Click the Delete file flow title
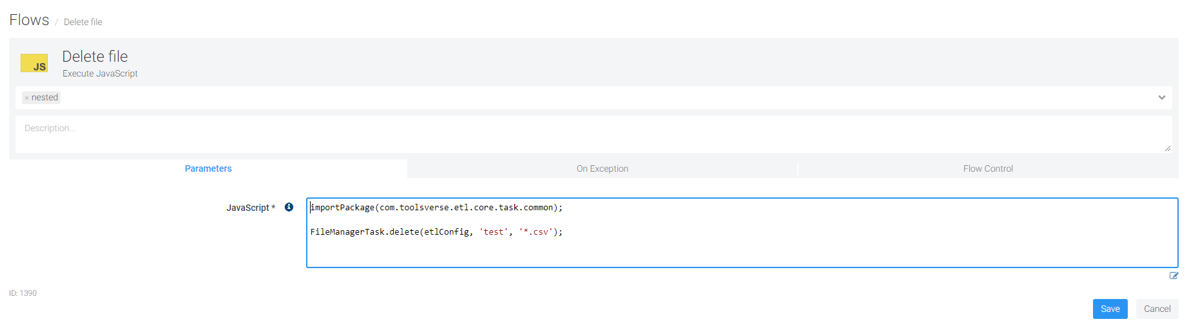Screen dimensions: 1189x326 tap(95, 57)
